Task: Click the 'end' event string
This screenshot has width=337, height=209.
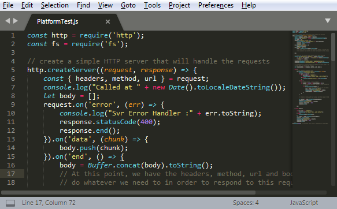Action: pos(78,156)
